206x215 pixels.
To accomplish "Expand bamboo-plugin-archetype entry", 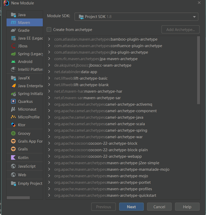I will pos(49,39).
